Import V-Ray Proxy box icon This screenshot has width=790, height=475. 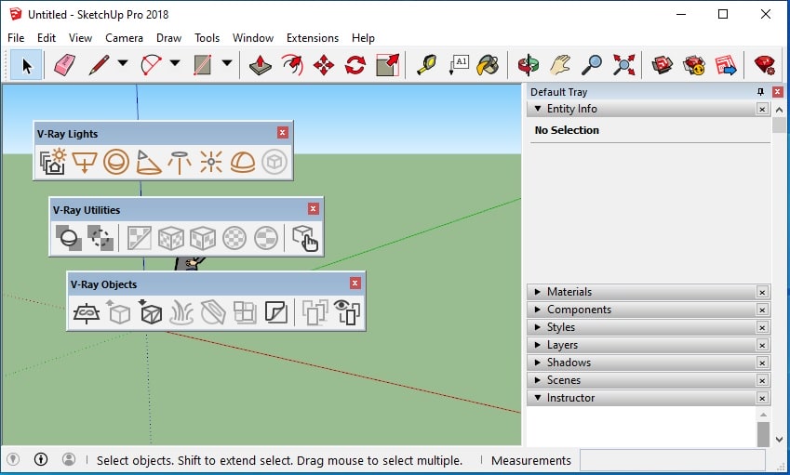pos(150,312)
